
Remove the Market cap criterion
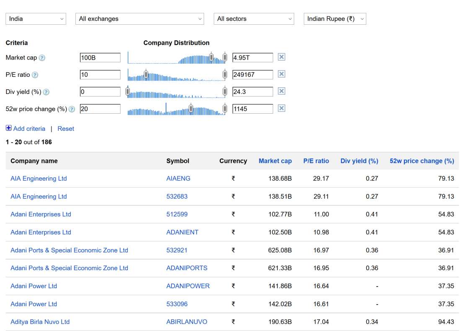point(281,57)
